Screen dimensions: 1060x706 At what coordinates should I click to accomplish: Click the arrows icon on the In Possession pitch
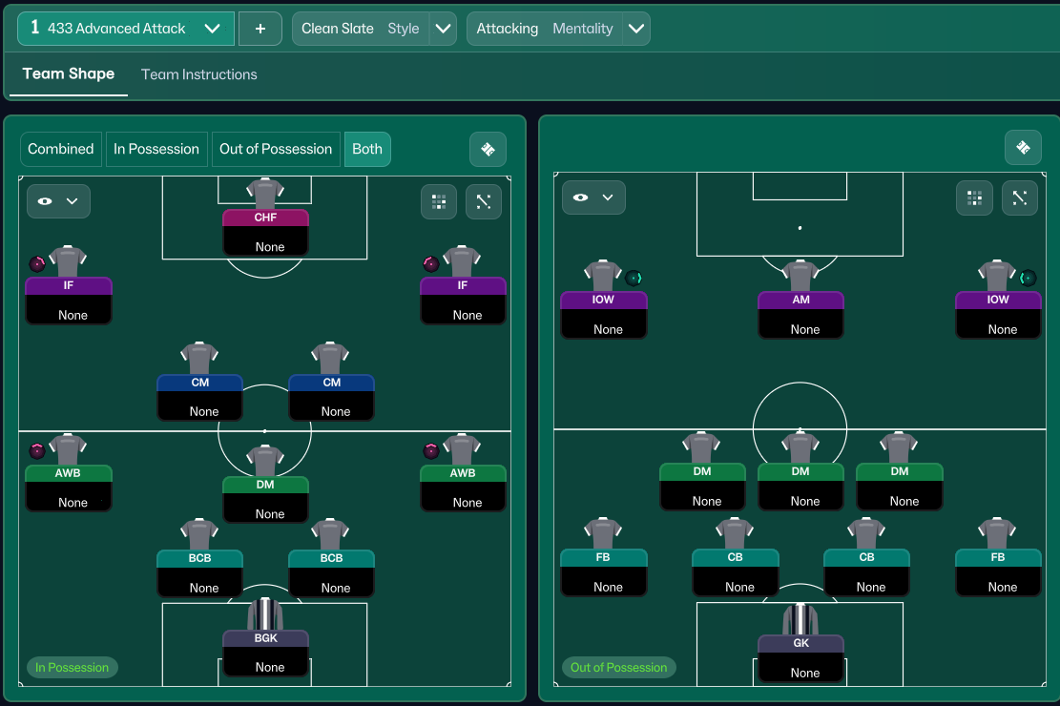(483, 201)
